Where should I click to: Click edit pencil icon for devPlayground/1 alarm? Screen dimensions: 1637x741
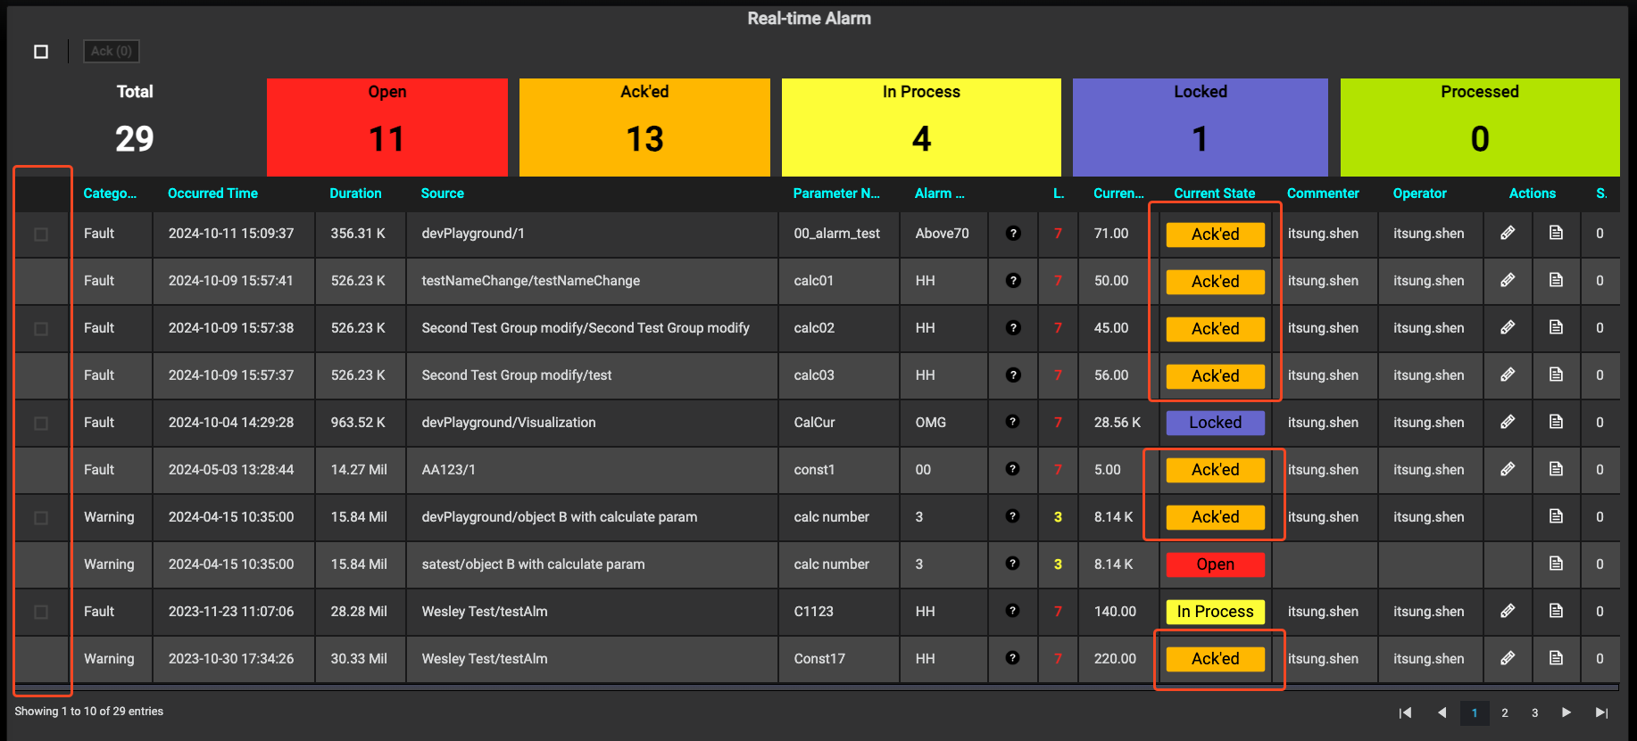pyautogui.click(x=1508, y=234)
